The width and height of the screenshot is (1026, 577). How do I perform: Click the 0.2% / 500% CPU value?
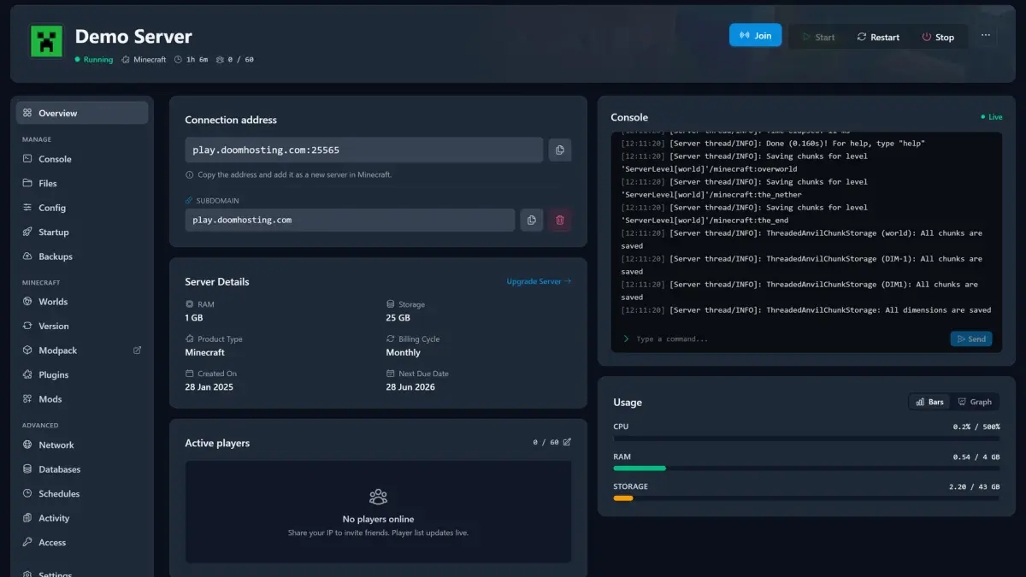point(976,426)
